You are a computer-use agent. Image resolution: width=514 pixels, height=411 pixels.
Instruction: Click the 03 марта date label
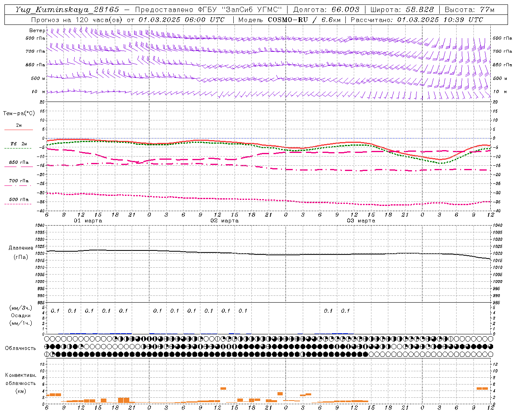click(361, 221)
